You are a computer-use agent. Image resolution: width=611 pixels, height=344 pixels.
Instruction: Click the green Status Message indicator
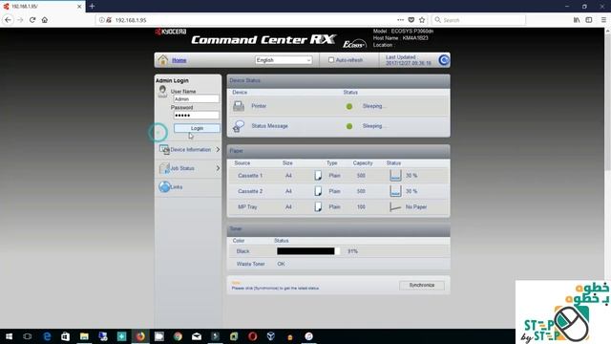tap(349, 126)
